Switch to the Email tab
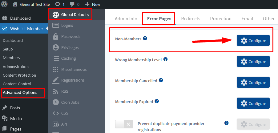Image resolution: width=278 pixels, height=133 pixels. [x=247, y=18]
